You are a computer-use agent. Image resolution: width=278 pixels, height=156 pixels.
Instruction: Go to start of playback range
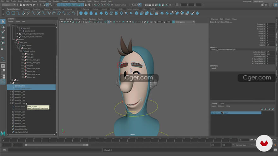pyautogui.click(x=251, y=140)
